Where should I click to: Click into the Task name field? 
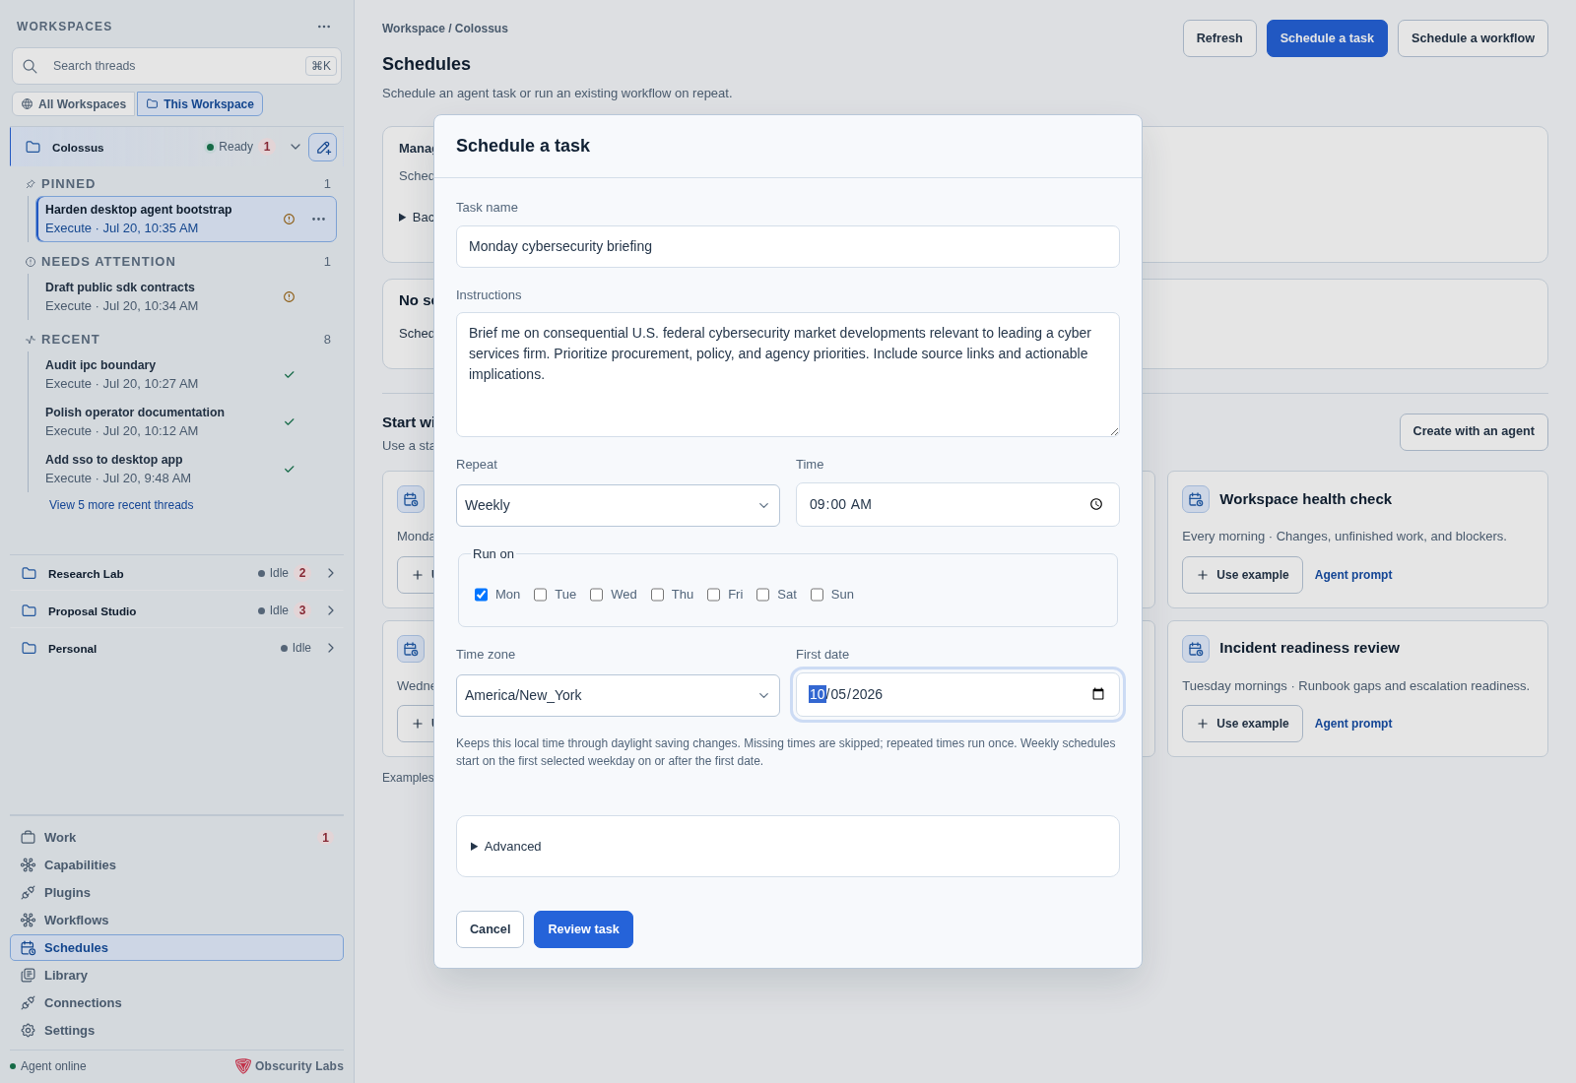pyautogui.click(x=788, y=246)
